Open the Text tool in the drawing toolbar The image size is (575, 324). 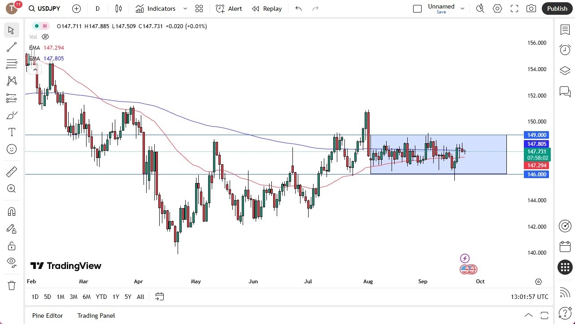[11, 132]
